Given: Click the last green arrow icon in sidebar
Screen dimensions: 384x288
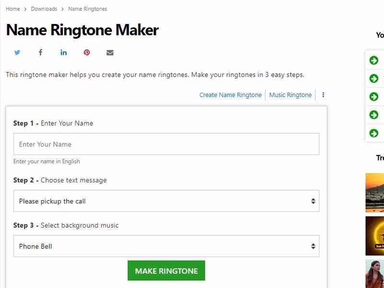Looking at the screenshot, I should 374,133.
